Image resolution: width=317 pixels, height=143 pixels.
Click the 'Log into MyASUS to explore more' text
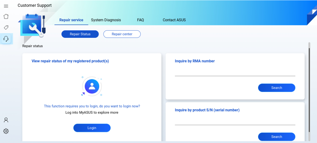click(92, 112)
